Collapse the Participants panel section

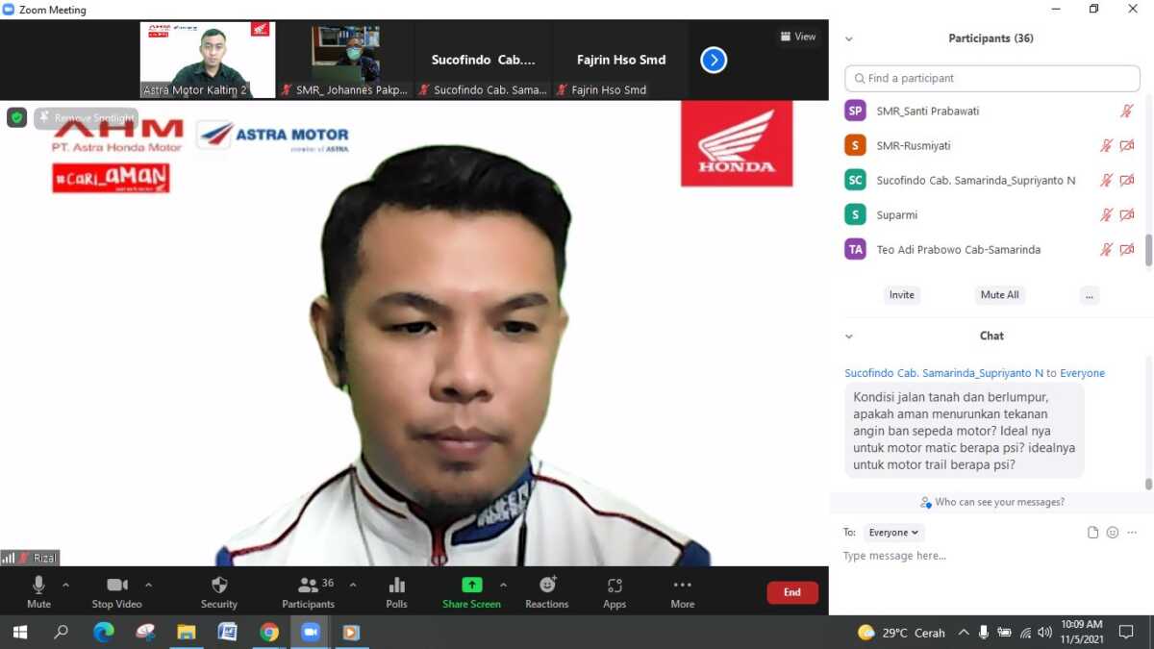point(849,39)
